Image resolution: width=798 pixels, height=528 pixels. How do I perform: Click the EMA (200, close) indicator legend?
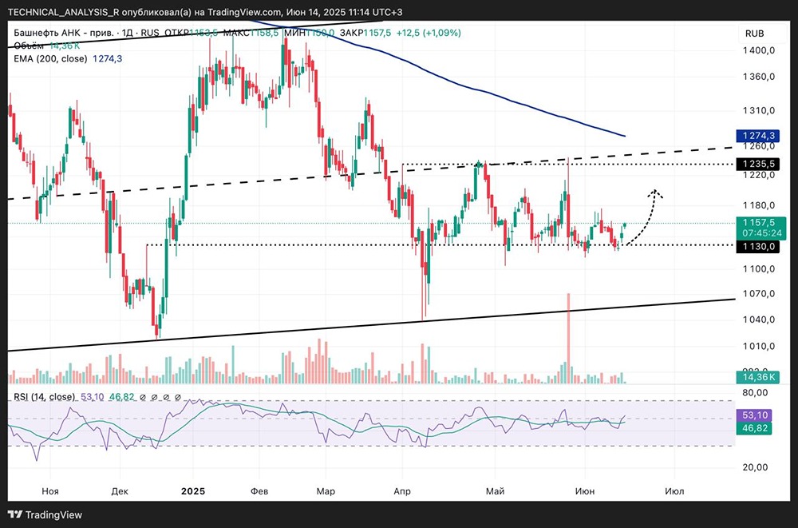click(49, 58)
